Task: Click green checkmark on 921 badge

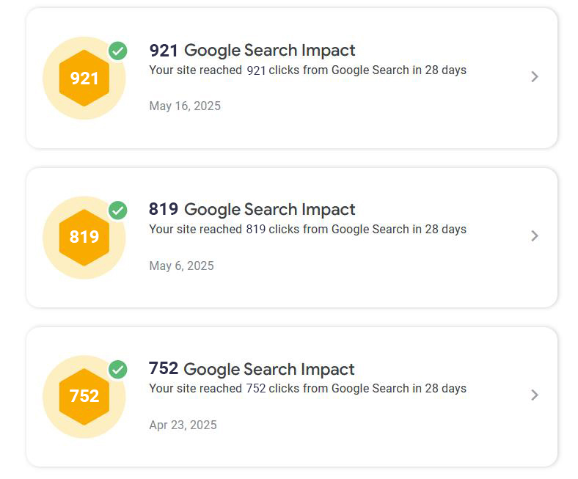Action: [118, 51]
